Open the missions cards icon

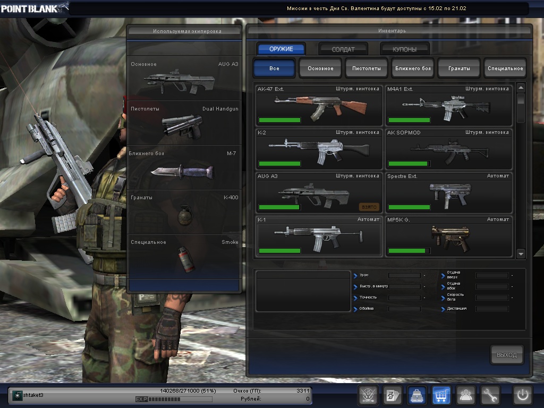pyautogui.click(x=393, y=395)
